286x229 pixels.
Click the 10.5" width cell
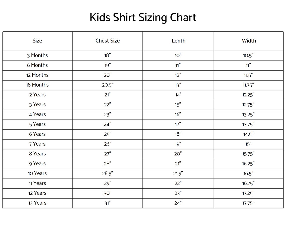[x=248, y=55]
